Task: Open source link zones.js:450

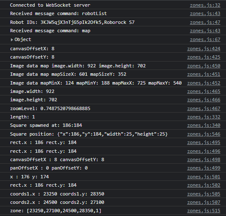Action: coord(204,66)
